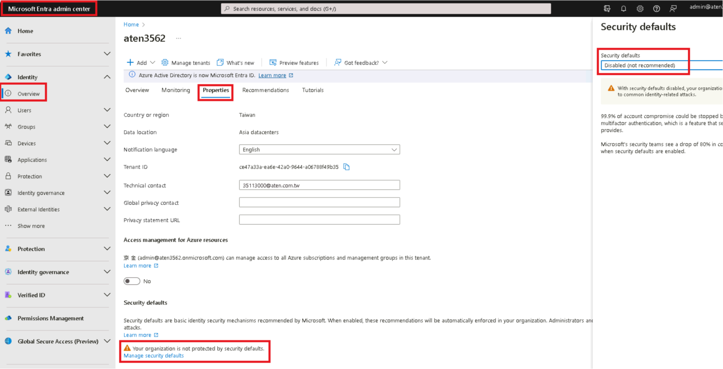
Task: Click Learn more in the Entra ID banner
Action: (272, 75)
